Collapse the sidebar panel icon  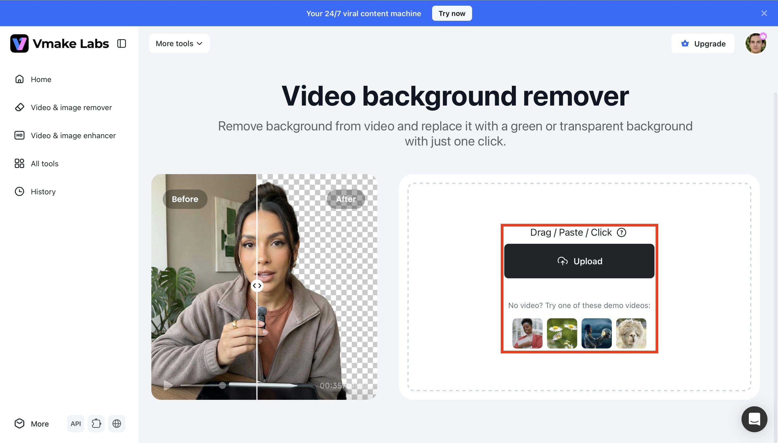122,43
